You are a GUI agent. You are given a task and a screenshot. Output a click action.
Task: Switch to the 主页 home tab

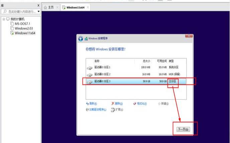pos(51,7)
